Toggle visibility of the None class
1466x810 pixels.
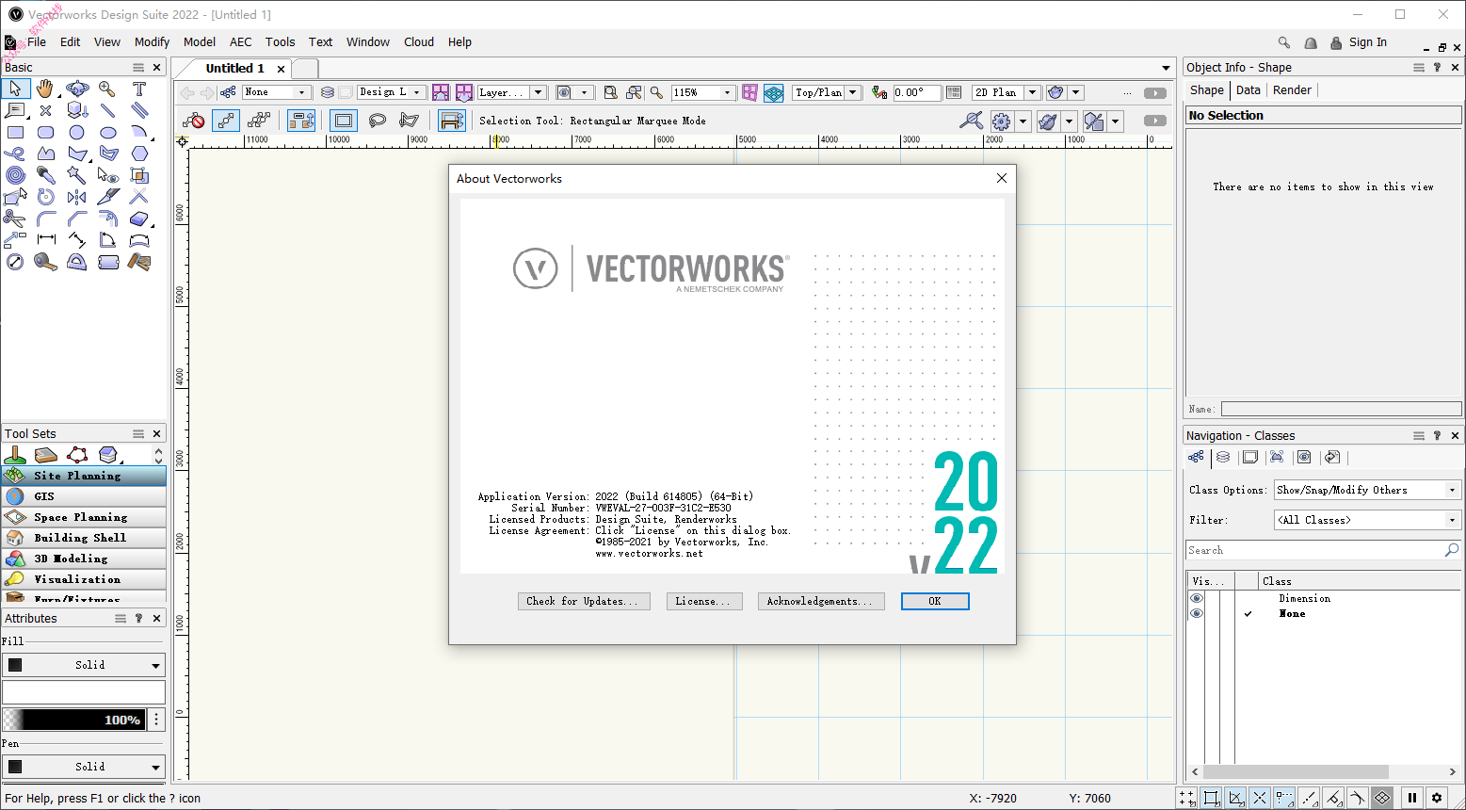(x=1197, y=613)
